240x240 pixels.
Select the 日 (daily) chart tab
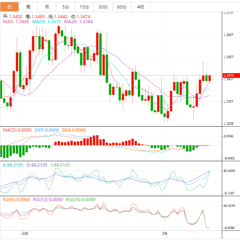click(x=9, y=7)
